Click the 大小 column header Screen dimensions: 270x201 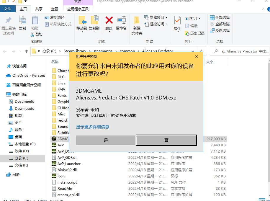pyautogui.click(x=210, y=62)
